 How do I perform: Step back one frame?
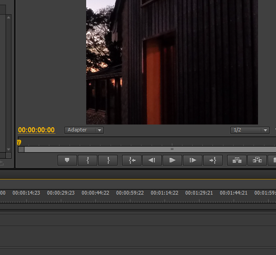(152, 160)
